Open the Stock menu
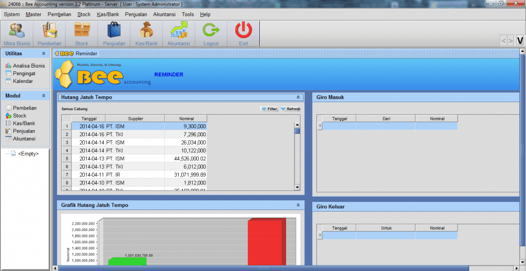The width and height of the screenshot is (526, 271). (x=84, y=14)
